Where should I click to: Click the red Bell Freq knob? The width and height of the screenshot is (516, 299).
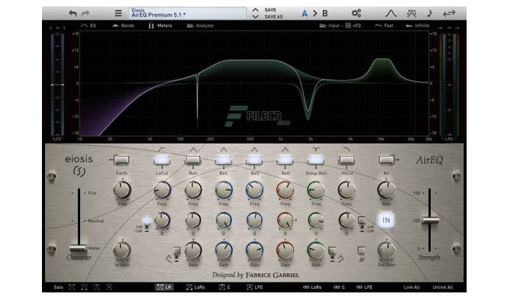(x=285, y=190)
